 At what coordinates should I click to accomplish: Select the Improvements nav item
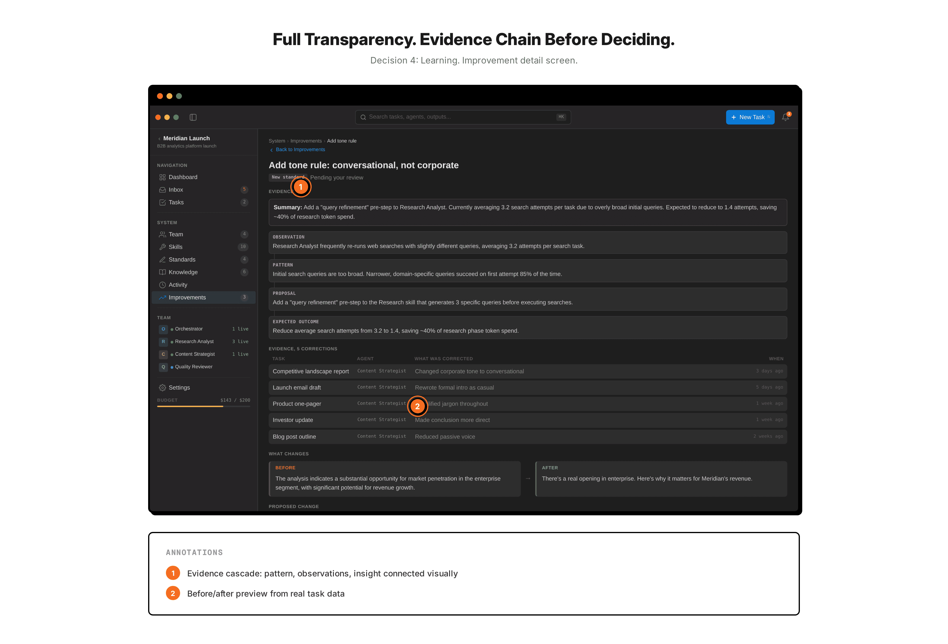(x=204, y=298)
